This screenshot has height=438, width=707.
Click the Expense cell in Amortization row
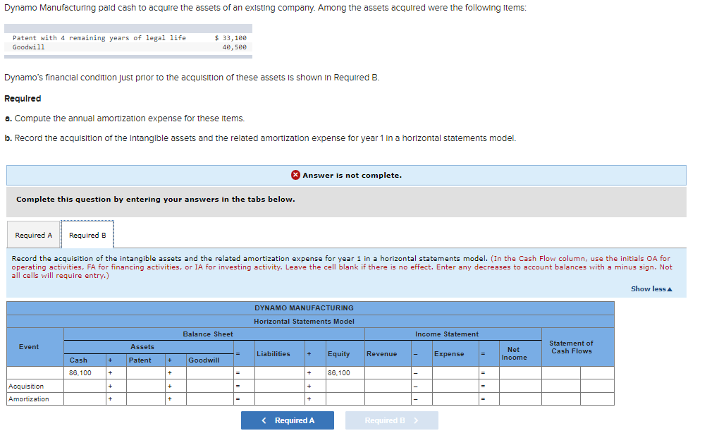pos(455,399)
